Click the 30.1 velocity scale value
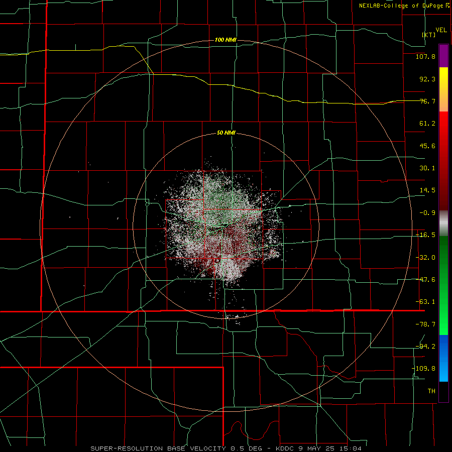This screenshot has height=452, width=452. click(427, 168)
